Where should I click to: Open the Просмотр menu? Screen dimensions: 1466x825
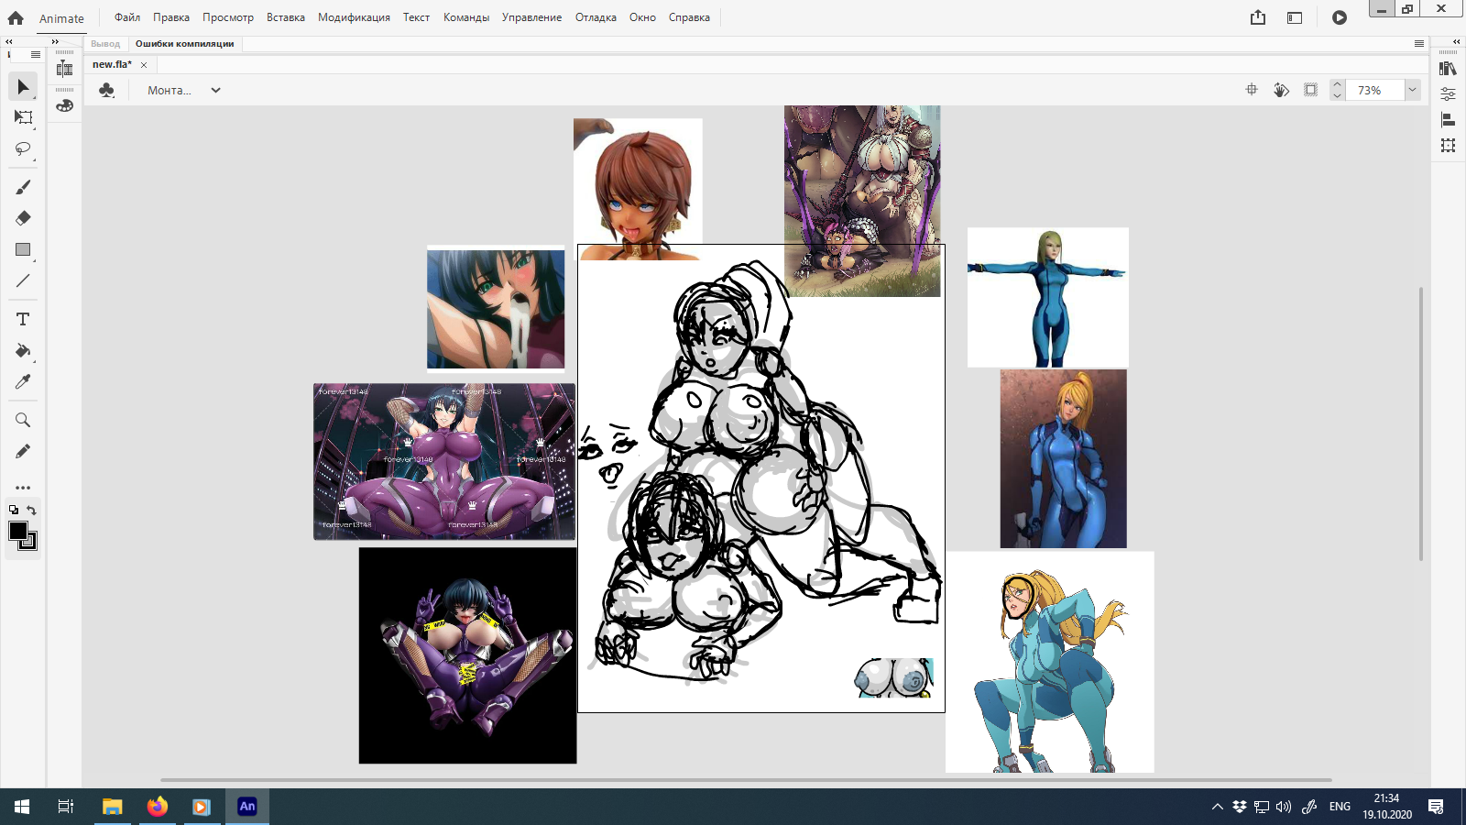pos(228,17)
